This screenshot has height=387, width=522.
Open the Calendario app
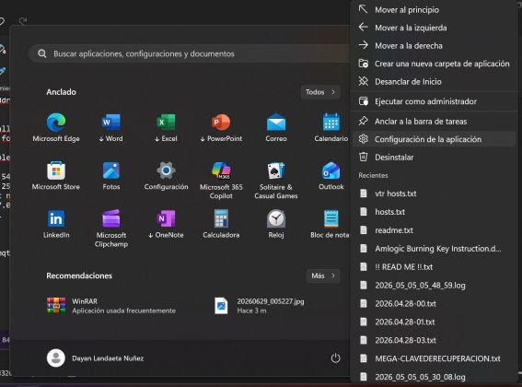point(331,127)
